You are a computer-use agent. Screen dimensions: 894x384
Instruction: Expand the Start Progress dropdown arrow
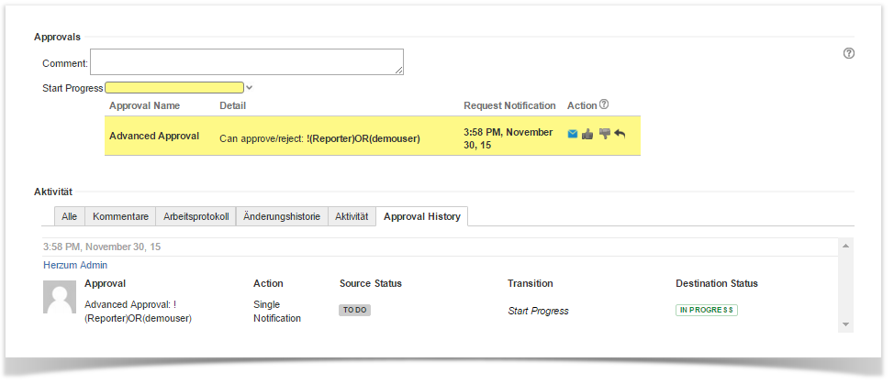click(250, 88)
